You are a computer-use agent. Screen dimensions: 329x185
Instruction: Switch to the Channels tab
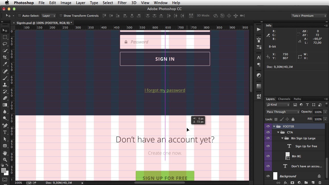tap(284, 99)
